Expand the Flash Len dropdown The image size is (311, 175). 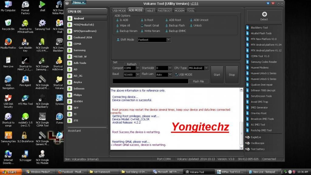click(170, 75)
